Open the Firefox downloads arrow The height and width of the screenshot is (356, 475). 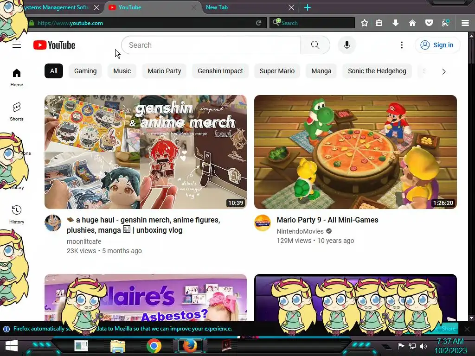395,23
